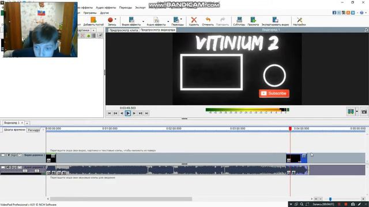Open the Видео эффекты dropdown arrow
369x207 pixels.
pos(144,22)
